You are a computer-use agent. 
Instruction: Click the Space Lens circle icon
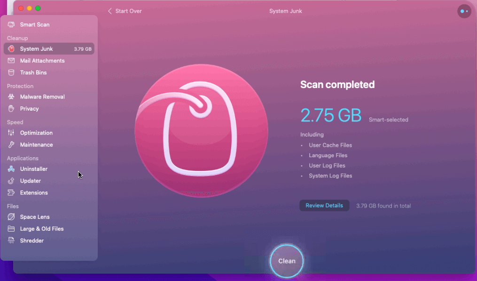coord(11,217)
